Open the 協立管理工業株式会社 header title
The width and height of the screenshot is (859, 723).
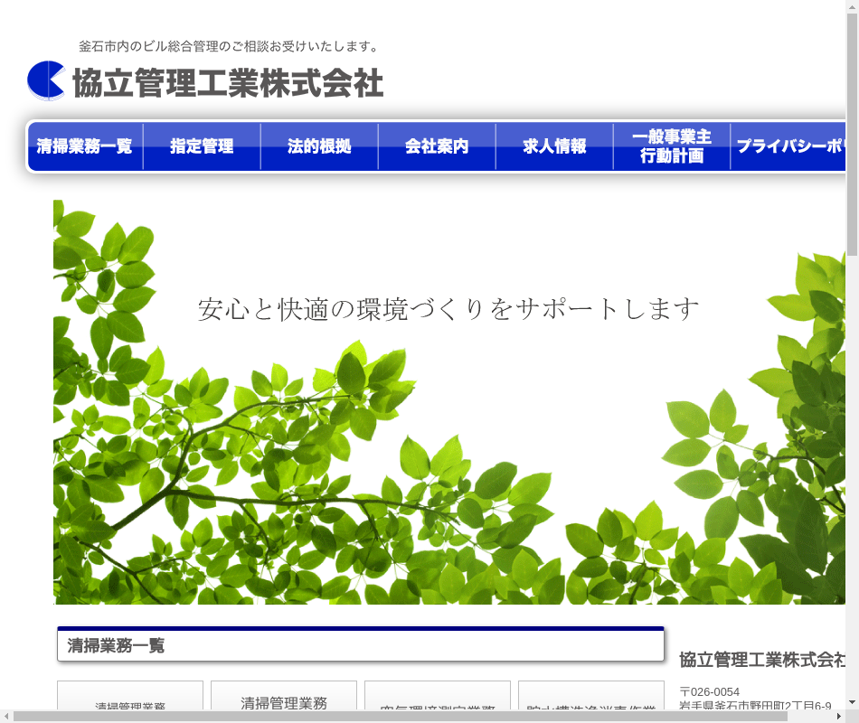coord(228,83)
